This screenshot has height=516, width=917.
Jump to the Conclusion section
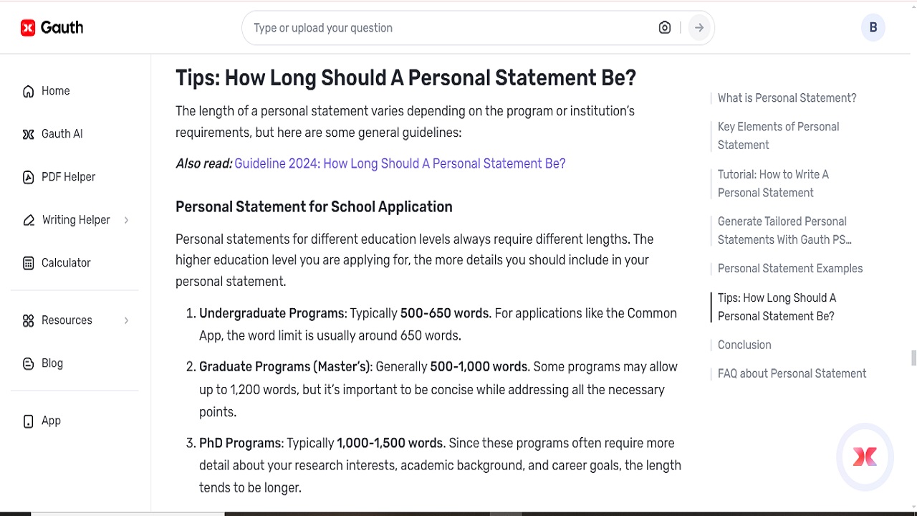[x=744, y=345]
